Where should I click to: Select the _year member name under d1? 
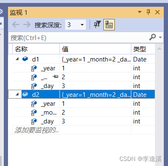click(x=48, y=68)
